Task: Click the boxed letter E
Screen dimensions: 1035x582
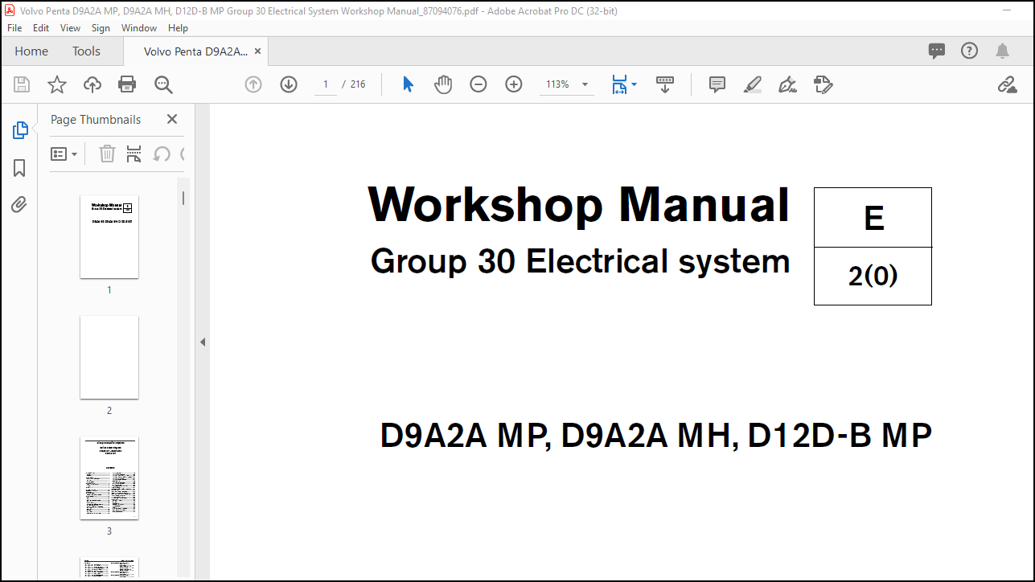Action: click(x=873, y=219)
